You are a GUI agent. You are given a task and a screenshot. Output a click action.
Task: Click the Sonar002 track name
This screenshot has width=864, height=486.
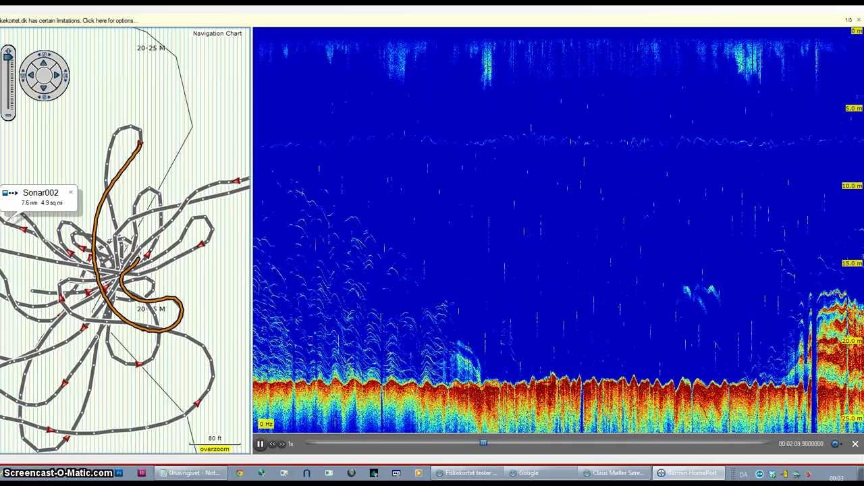coord(40,193)
